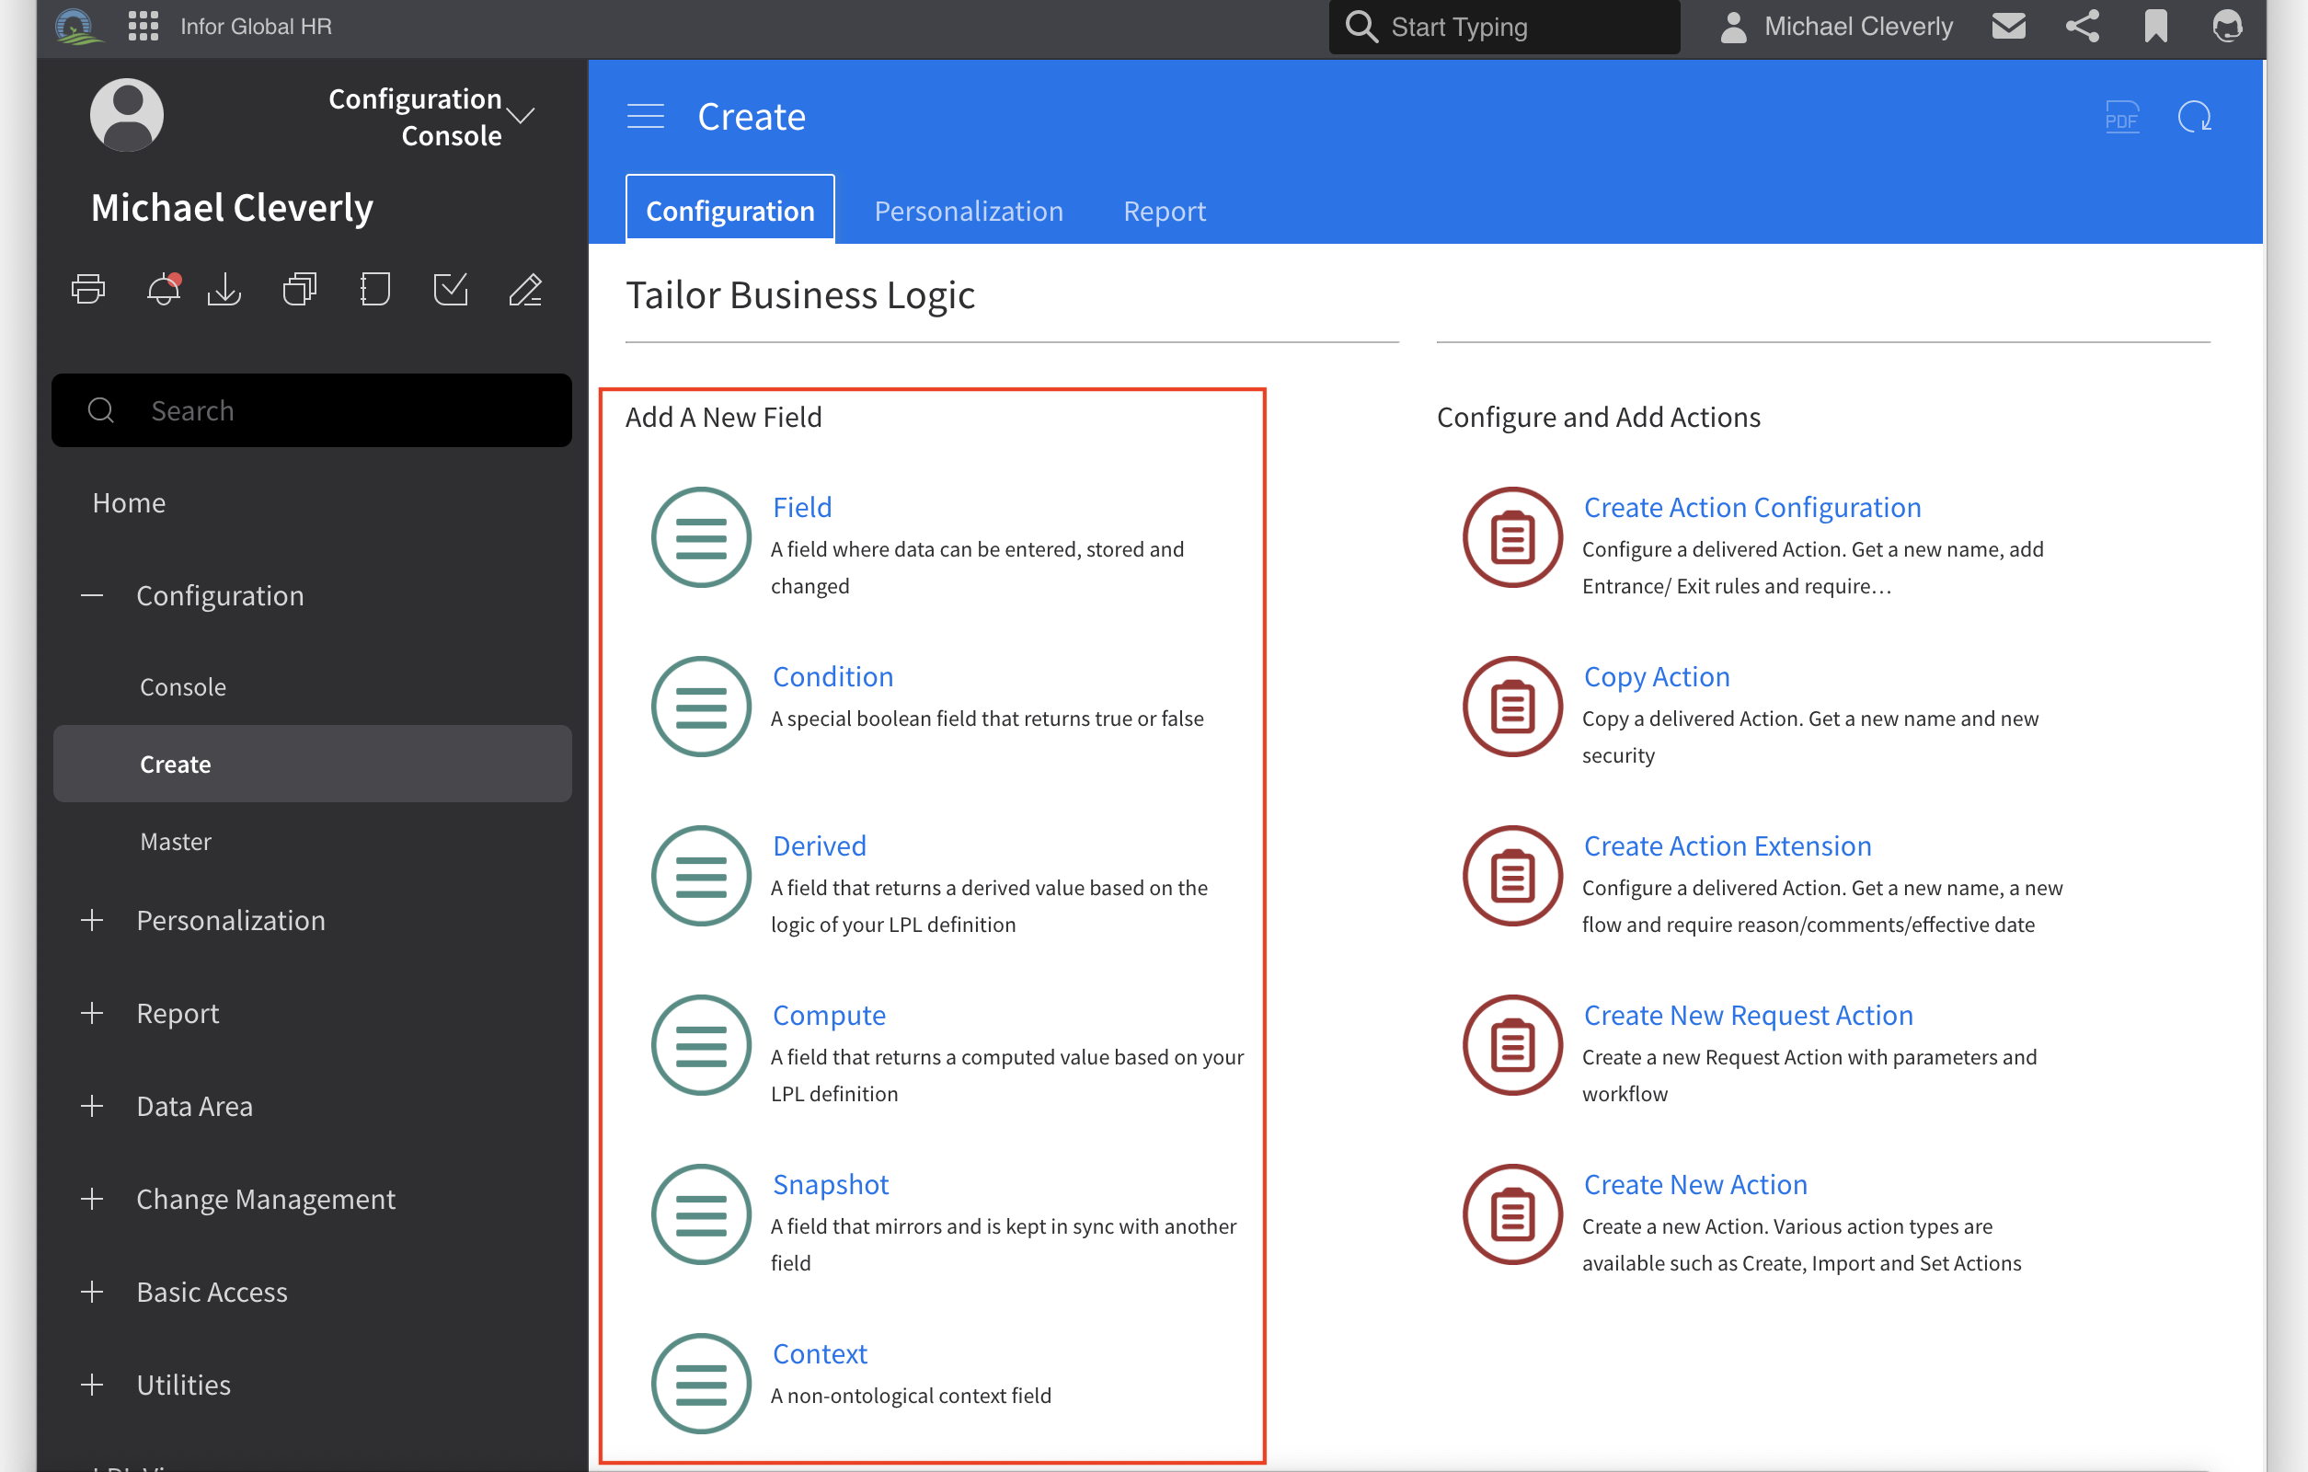Click the red Create New Action clipboard icon

[x=1512, y=1214]
